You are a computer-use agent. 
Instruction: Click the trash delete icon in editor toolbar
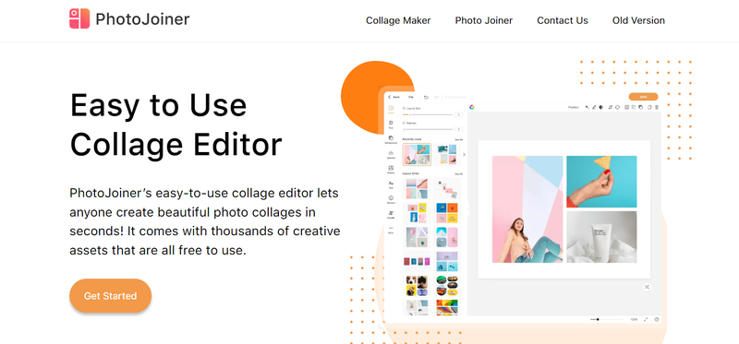click(657, 107)
